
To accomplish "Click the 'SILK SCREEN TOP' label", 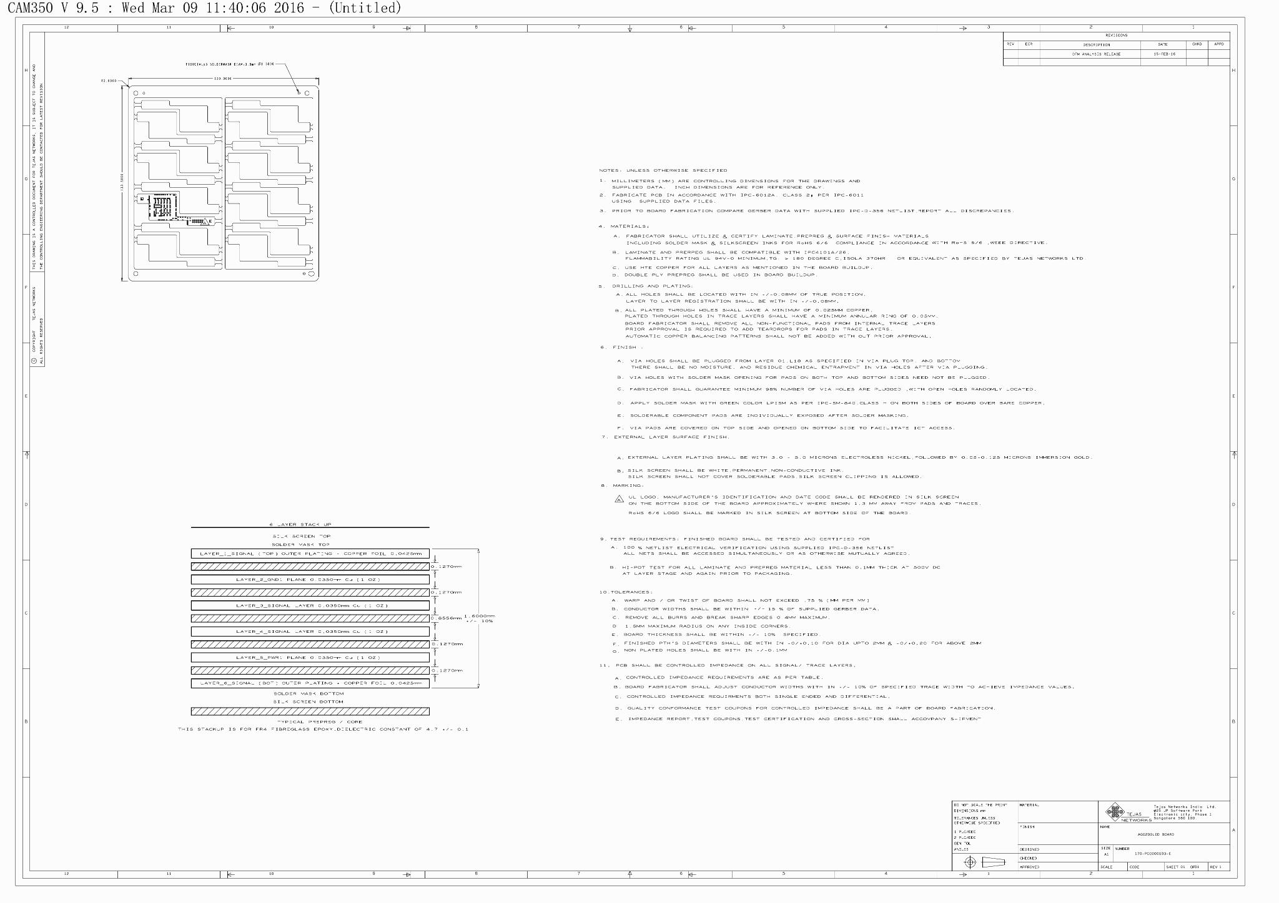I will point(301,537).
